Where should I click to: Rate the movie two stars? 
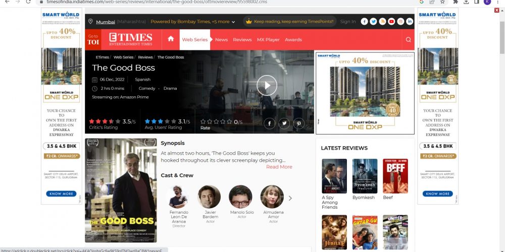tap(210, 121)
